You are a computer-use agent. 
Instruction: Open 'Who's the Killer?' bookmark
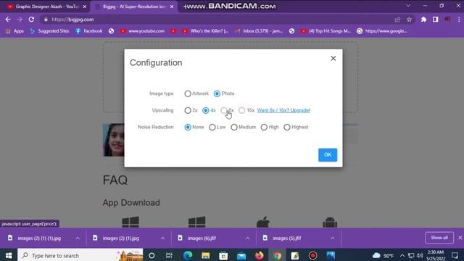205,31
